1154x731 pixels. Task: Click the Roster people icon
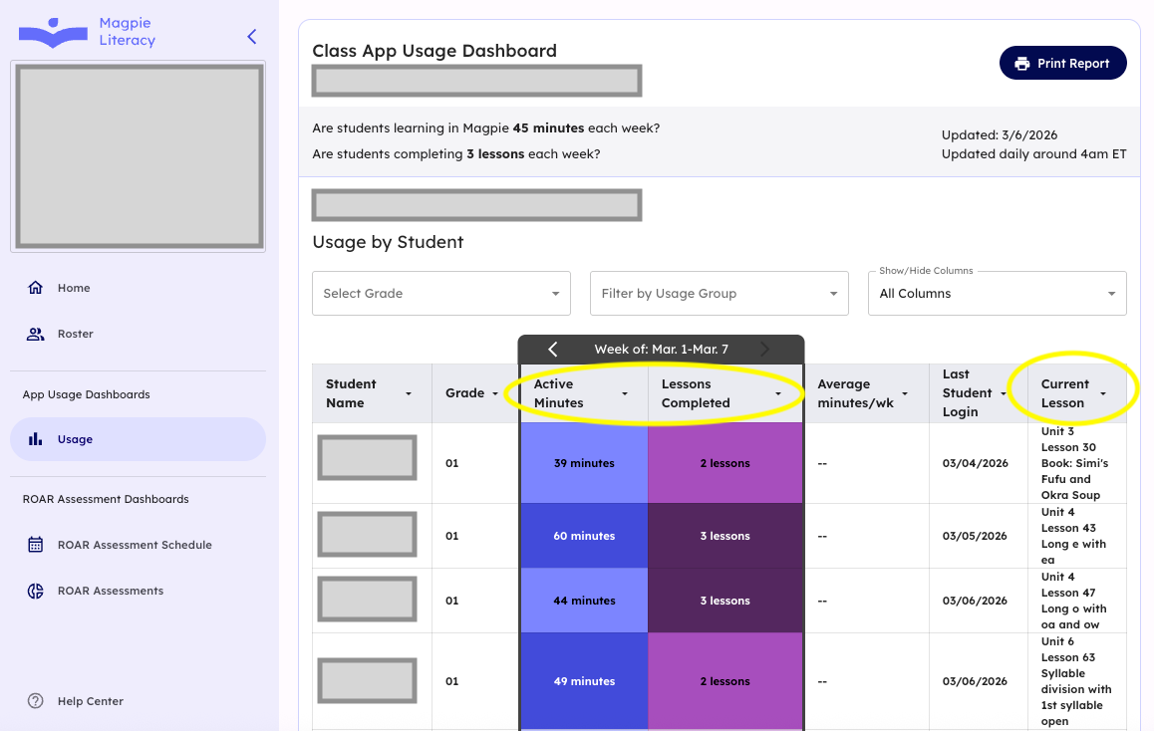pos(36,334)
